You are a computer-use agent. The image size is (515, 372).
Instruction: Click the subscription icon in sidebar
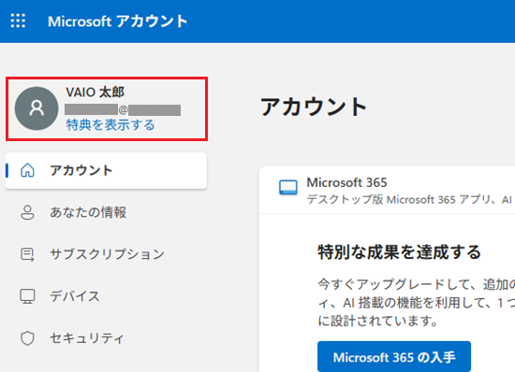point(27,254)
